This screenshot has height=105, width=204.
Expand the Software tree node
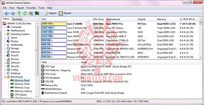[5, 63]
